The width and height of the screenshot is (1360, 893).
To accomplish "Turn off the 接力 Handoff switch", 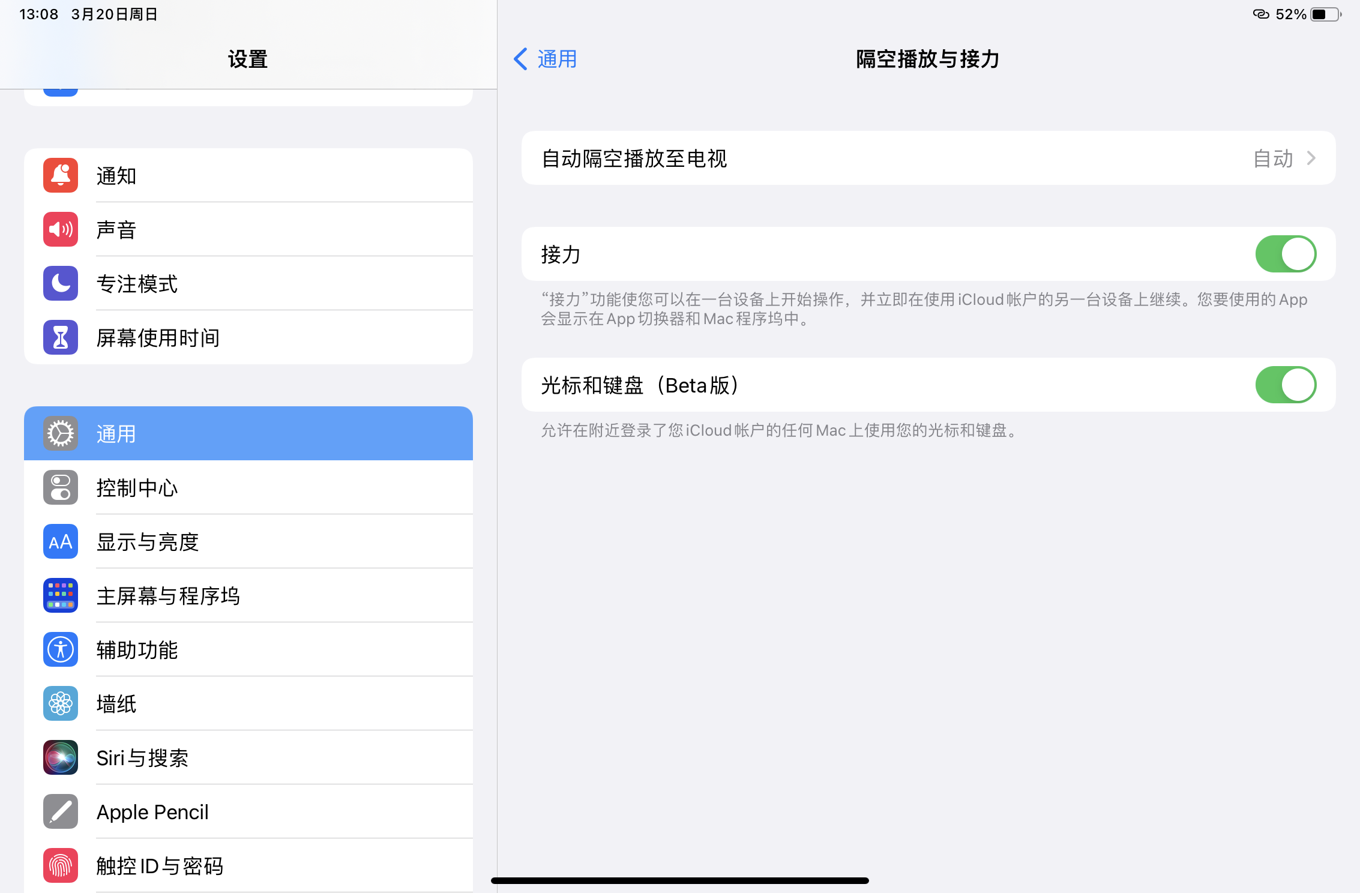I will point(1286,254).
